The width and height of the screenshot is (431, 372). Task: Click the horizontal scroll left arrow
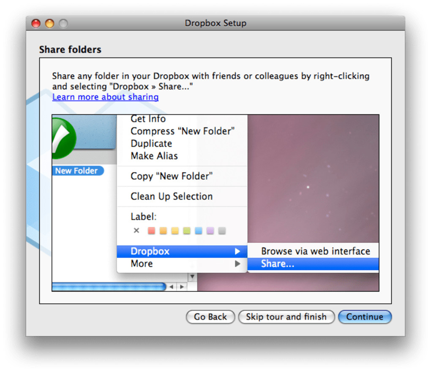[172, 287]
